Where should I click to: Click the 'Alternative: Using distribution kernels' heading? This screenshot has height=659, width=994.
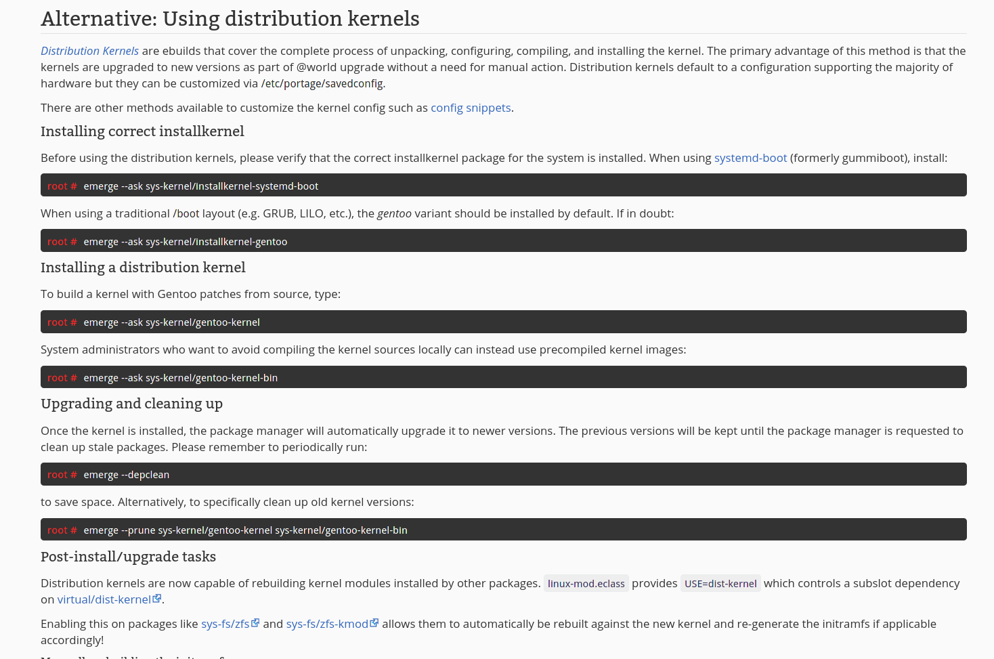click(x=230, y=19)
